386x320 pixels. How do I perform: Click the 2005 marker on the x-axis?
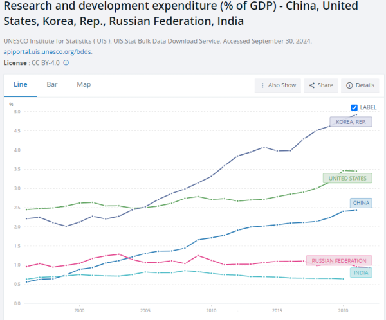(145, 309)
